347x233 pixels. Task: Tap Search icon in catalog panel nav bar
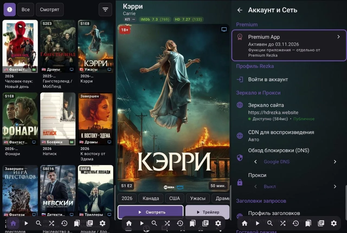39,224
